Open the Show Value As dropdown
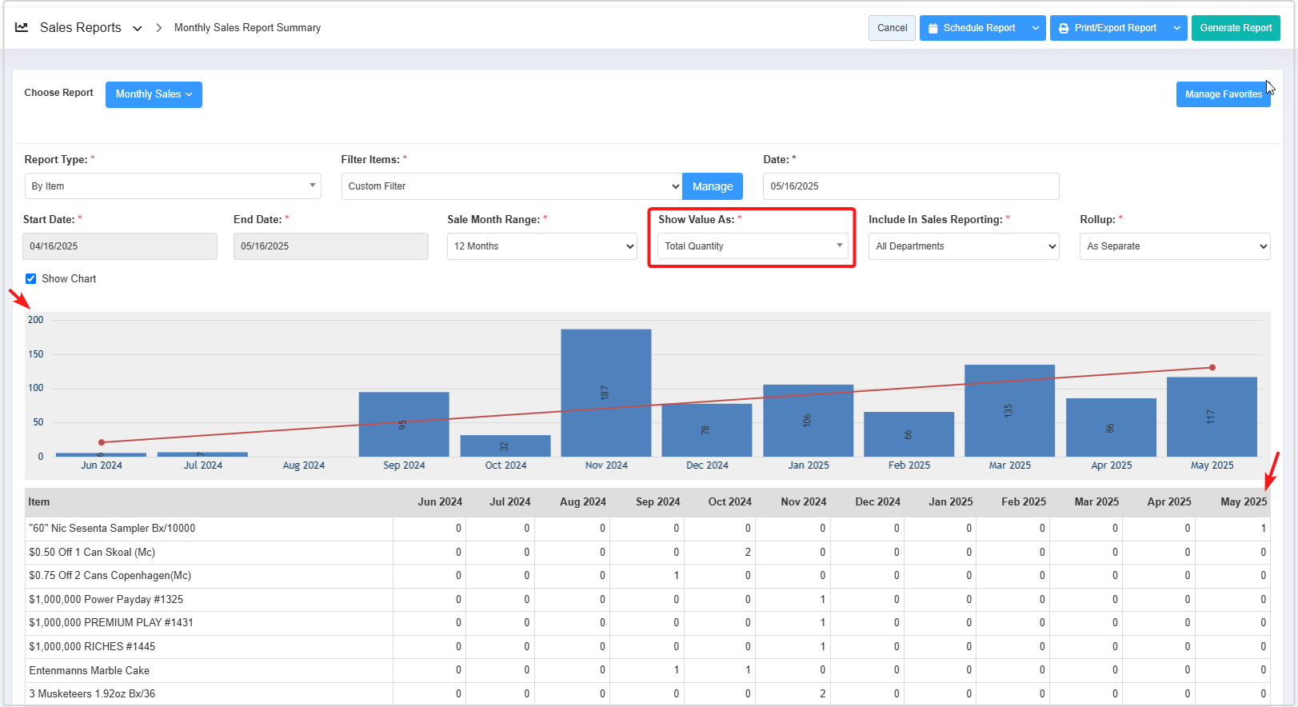The height and width of the screenshot is (707, 1298). coord(752,246)
